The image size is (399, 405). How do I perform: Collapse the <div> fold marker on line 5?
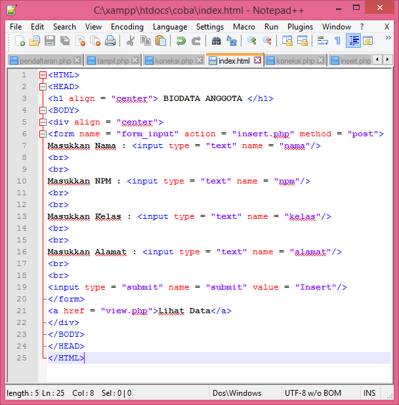click(43, 122)
